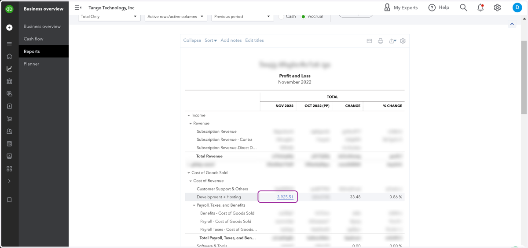Click the Add notes link
The height and width of the screenshot is (248, 528).
(x=231, y=40)
